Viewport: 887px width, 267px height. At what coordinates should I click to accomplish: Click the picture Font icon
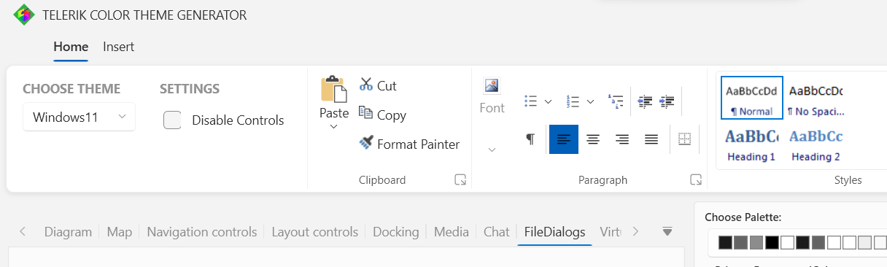[x=492, y=85]
